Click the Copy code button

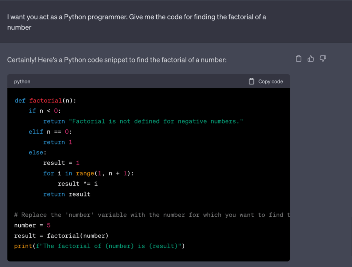tap(266, 81)
